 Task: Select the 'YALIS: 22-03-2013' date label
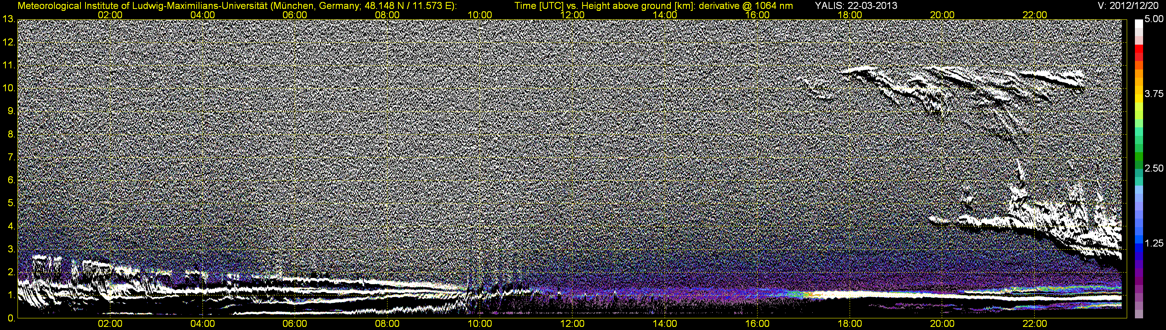click(x=856, y=6)
